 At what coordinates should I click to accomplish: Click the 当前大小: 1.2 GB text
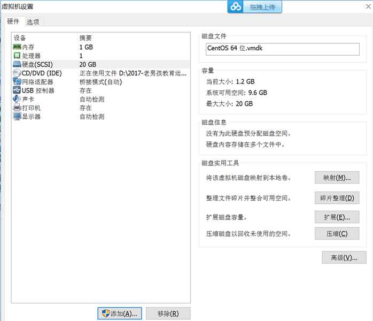230,82
